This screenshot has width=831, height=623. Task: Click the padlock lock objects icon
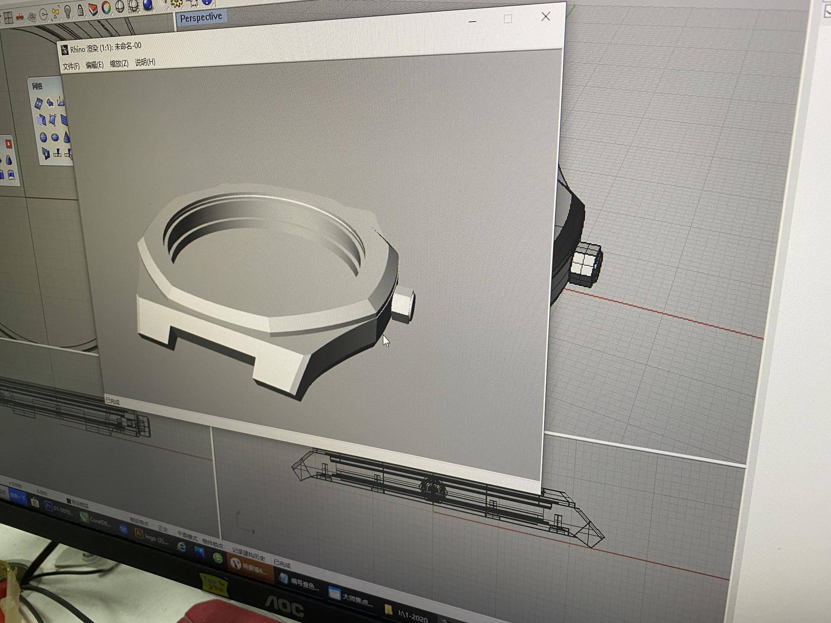click(x=80, y=10)
